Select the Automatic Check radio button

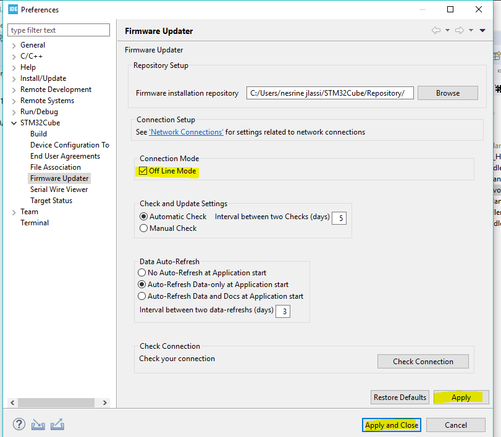click(x=144, y=217)
